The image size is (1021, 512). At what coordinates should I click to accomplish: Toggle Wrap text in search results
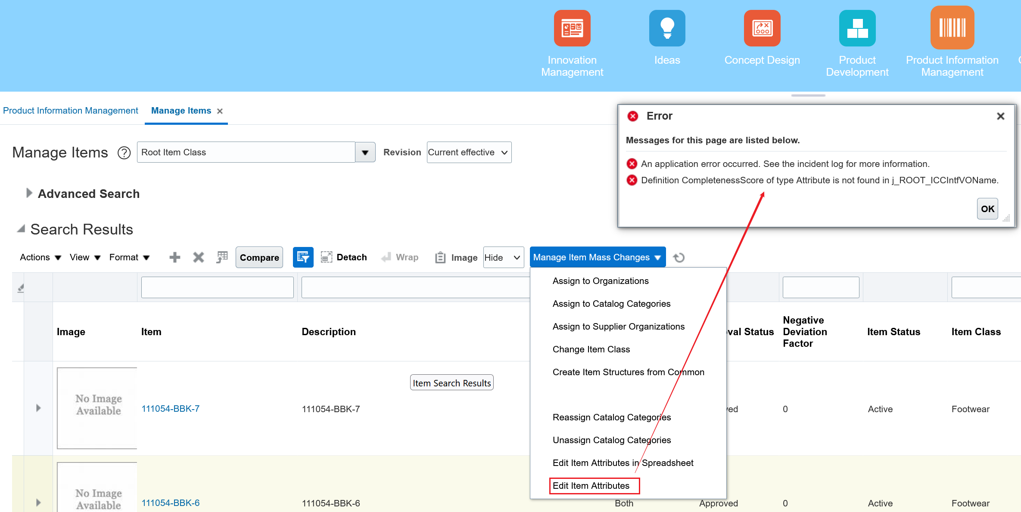400,257
